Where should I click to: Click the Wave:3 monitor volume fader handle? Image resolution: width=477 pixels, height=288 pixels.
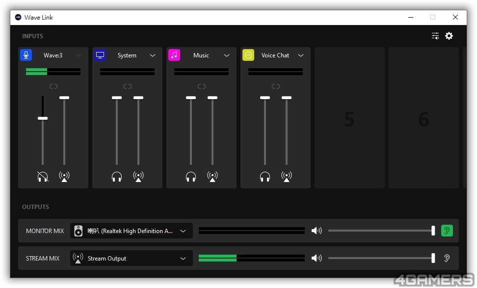click(43, 118)
